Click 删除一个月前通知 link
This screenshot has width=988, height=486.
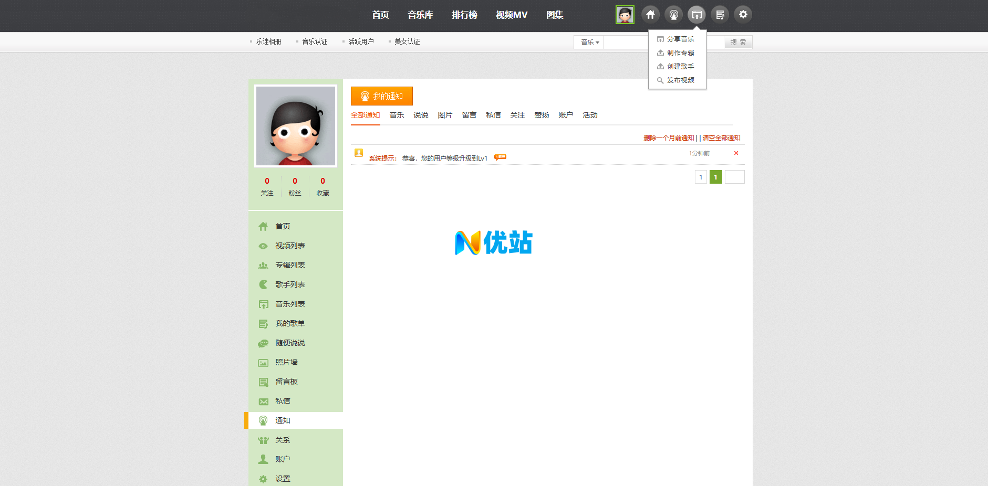(x=669, y=138)
